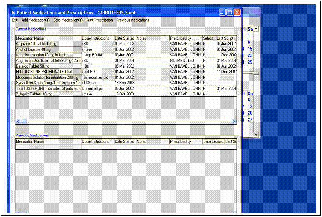
Task: Maximize the Patient Medications window
Action: click(229, 12)
